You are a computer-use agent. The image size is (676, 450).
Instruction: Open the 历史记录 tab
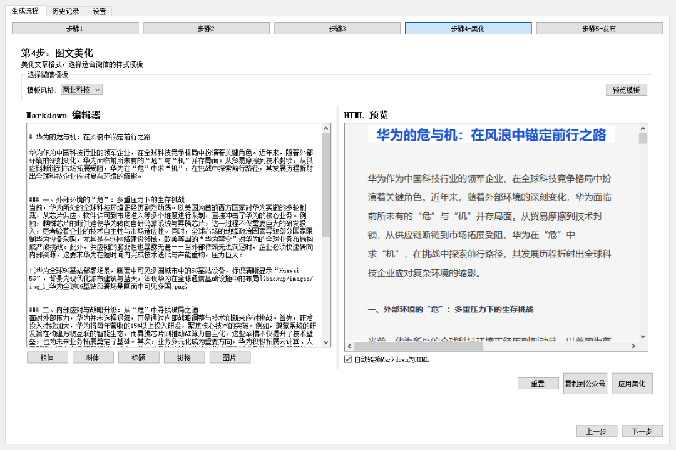tap(66, 11)
